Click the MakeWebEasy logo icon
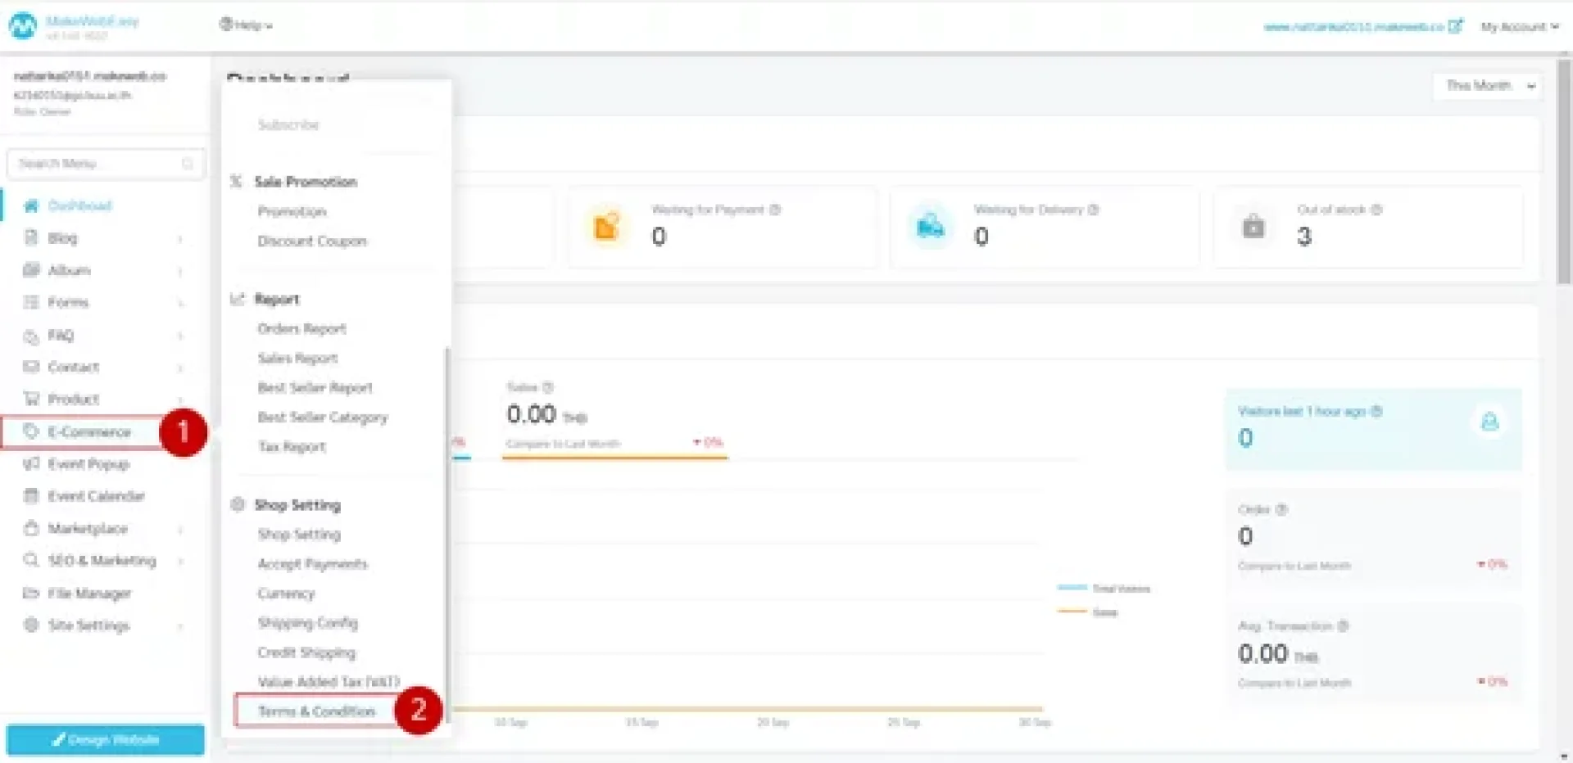This screenshot has height=763, width=1573. [23, 25]
